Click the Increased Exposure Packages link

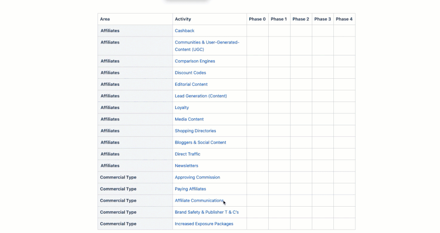click(x=204, y=224)
